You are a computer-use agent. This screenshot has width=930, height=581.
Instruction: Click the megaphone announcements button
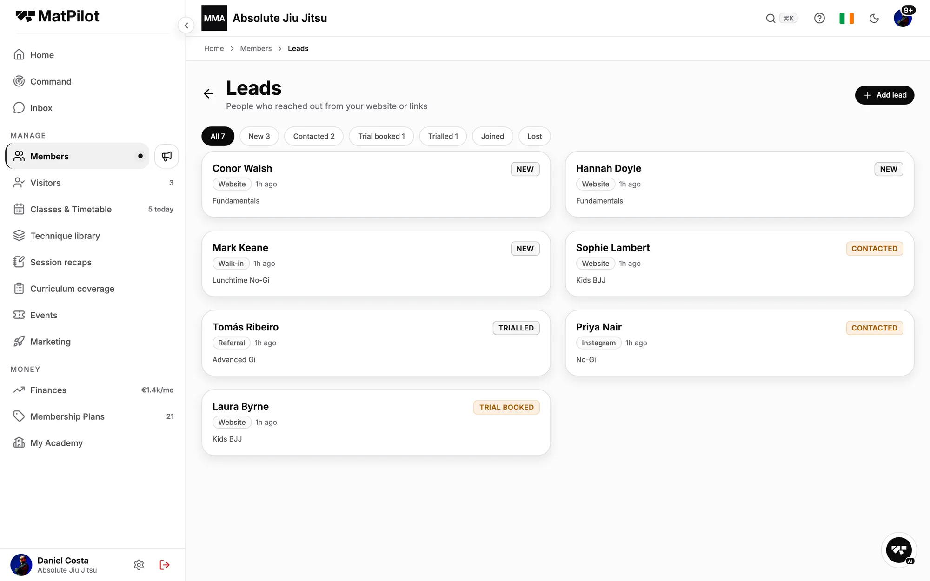pos(166,156)
